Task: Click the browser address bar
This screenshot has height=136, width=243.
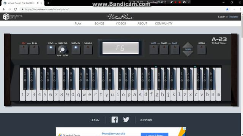Action: click(x=122, y=9)
